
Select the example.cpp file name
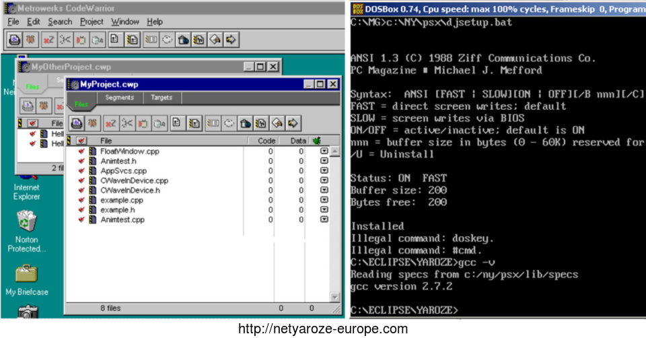click(x=122, y=201)
